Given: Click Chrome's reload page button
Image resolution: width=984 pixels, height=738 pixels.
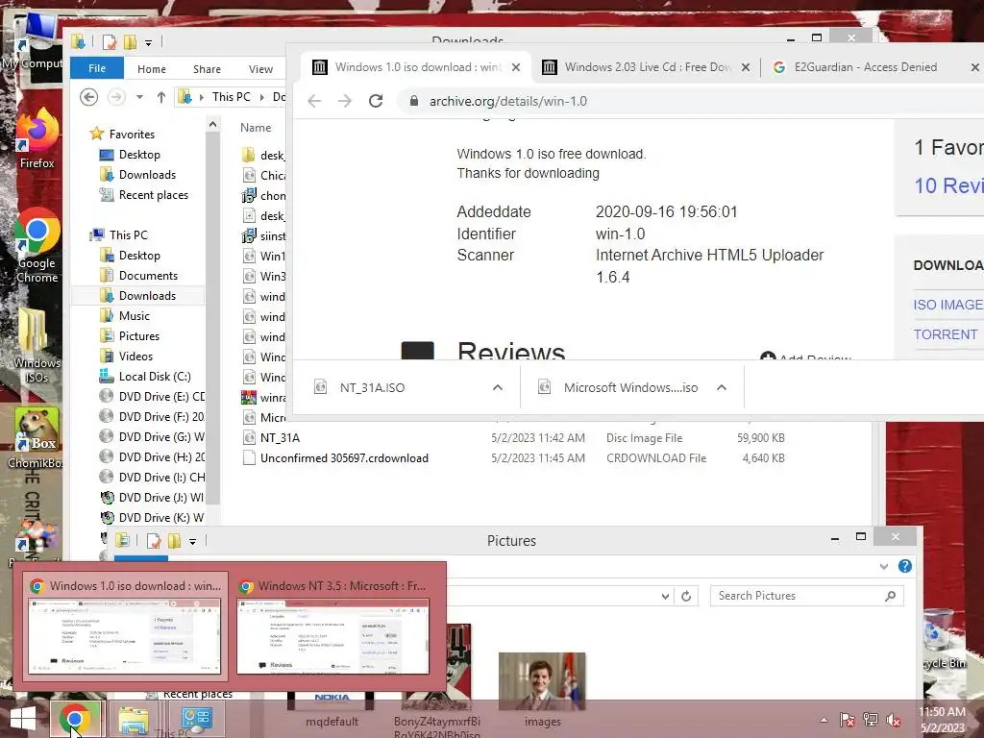Looking at the screenshot, I should (376, 101).
